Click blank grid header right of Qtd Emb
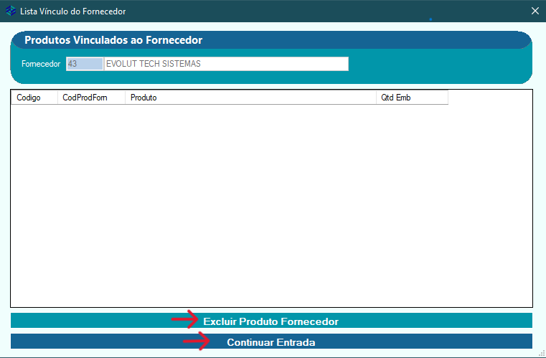 (x=490, y=98)
